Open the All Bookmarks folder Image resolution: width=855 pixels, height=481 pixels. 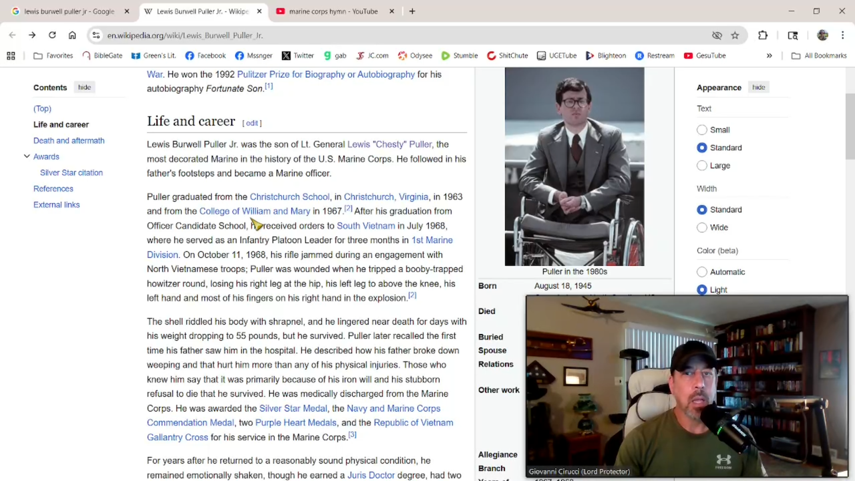pos(819,55)
